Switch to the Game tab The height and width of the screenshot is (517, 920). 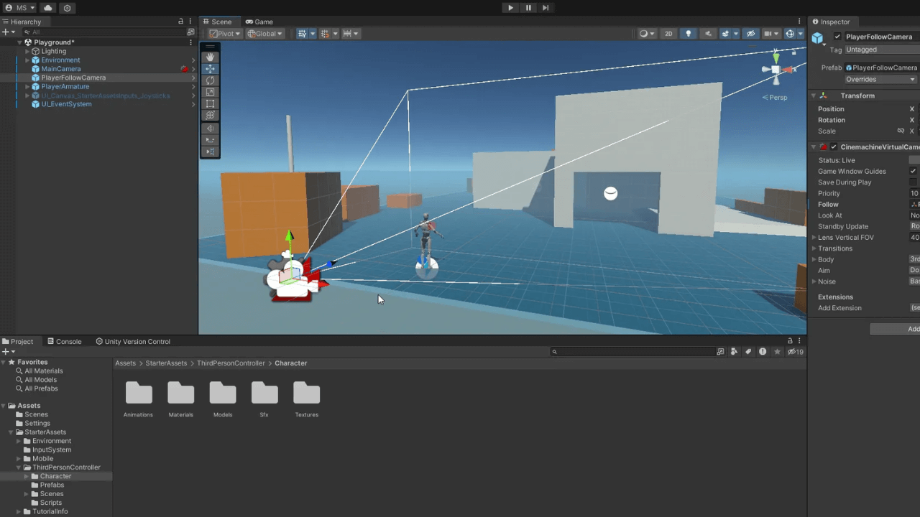[259, 22]
